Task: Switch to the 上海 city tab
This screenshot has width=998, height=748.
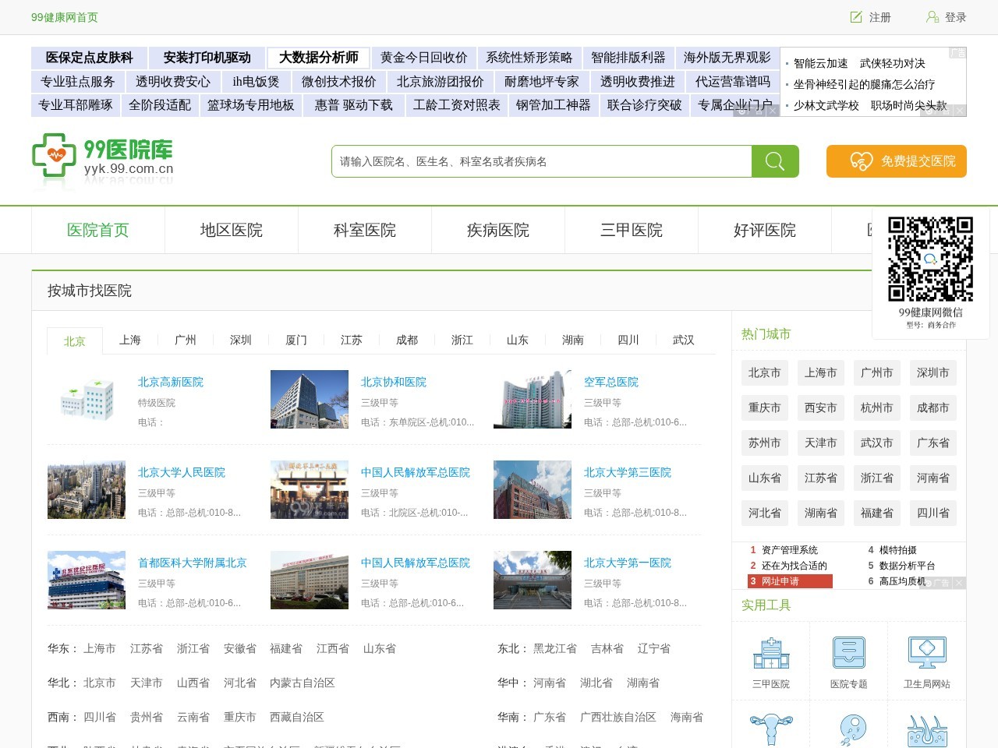Action: 129,340
